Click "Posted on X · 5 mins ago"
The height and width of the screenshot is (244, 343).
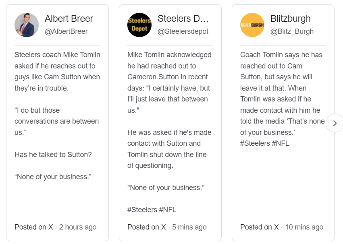pyautogui.click(x=167, y=227)
